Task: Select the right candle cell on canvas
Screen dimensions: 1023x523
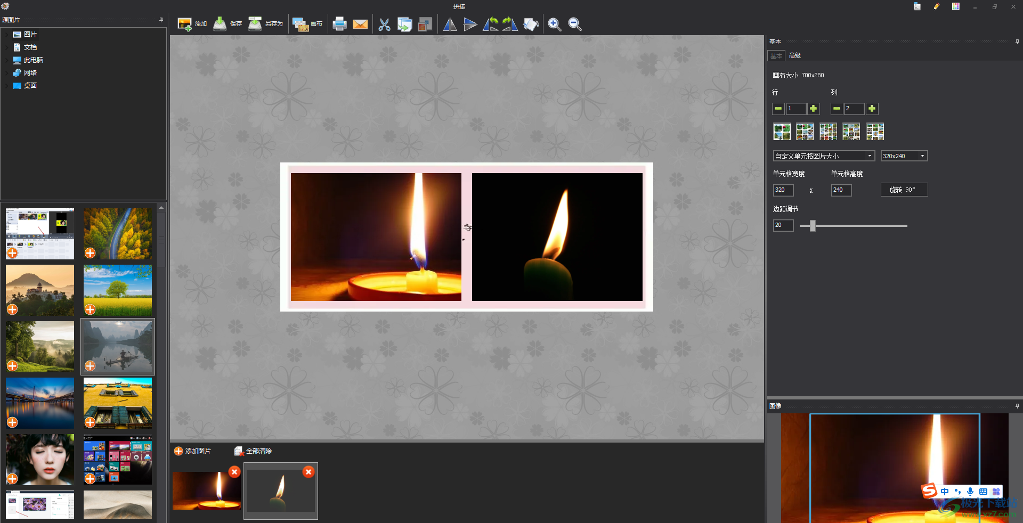Action: point(557,237)
